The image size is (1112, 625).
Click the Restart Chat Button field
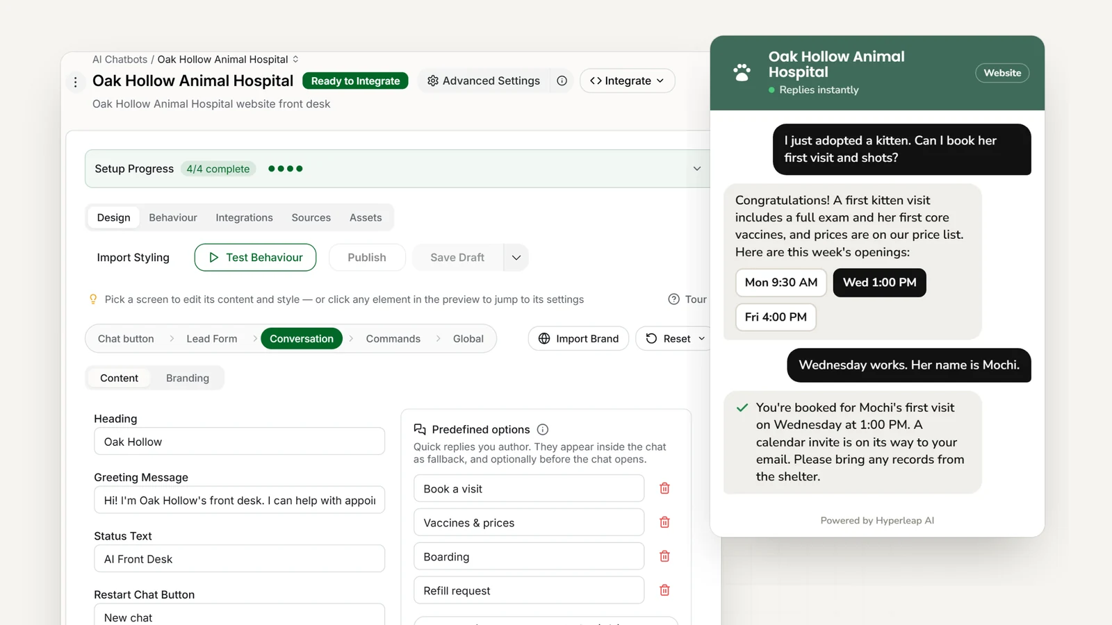[x=239, y=615]
